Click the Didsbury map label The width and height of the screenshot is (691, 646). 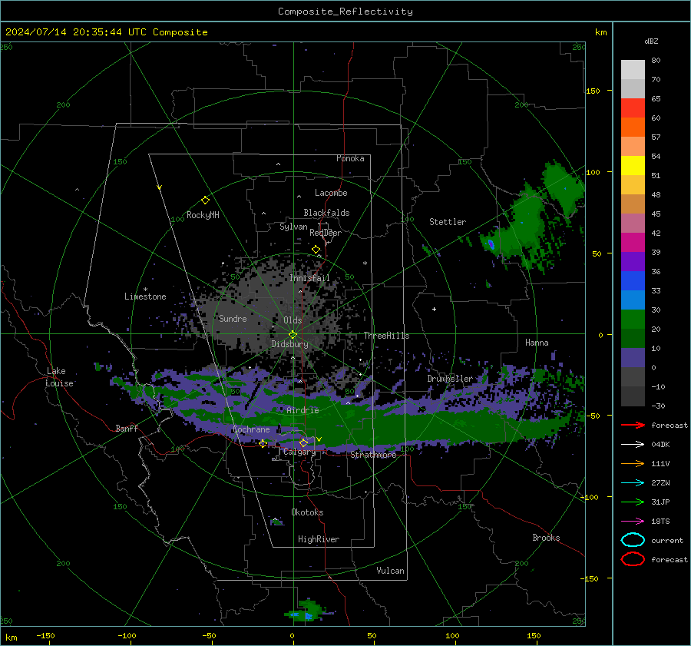point(290,344)
